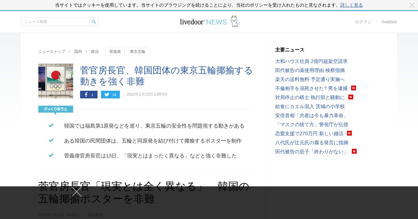Click red N badge beside 恋愛支援で270万円

click(x=349, y=133)
